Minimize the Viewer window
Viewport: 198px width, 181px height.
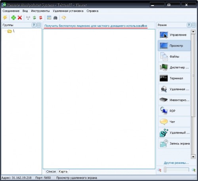tap(157, 5)
